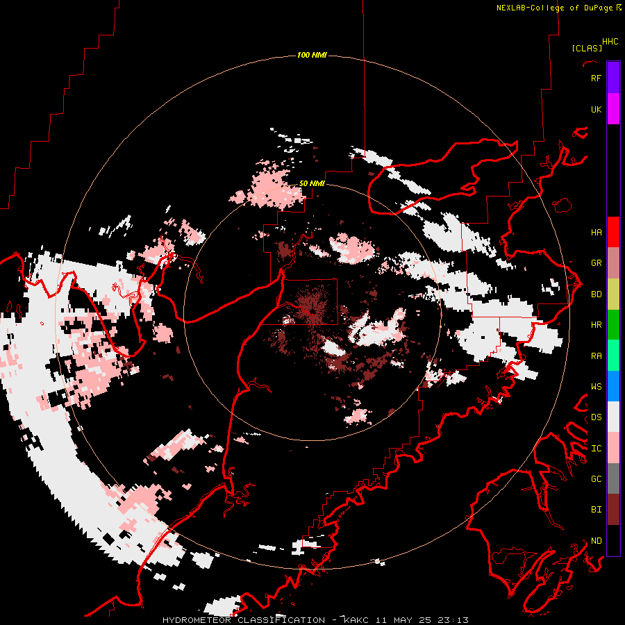Click the 100 NMI range ring label
This screenshot has width=625, height=625.
[x=312, y=55]
